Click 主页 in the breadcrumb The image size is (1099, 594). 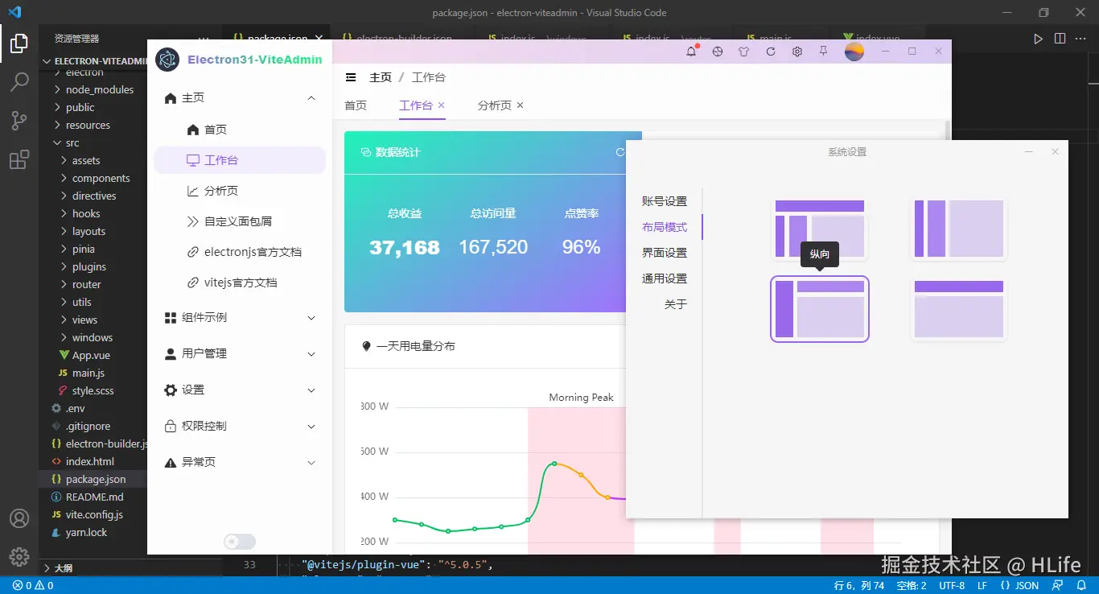tap(380, 77)
